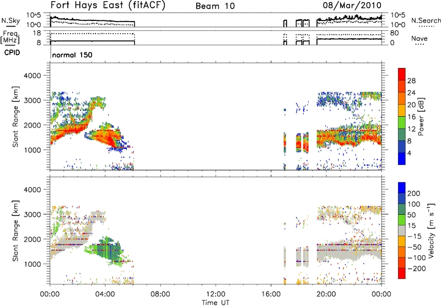Click the 'Nave' legend label

[x=419, y=38]
